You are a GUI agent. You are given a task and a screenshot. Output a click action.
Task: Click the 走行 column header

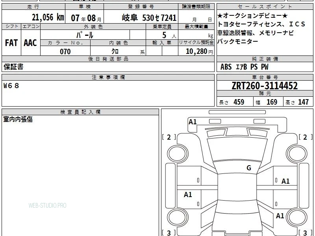[33, 7]
